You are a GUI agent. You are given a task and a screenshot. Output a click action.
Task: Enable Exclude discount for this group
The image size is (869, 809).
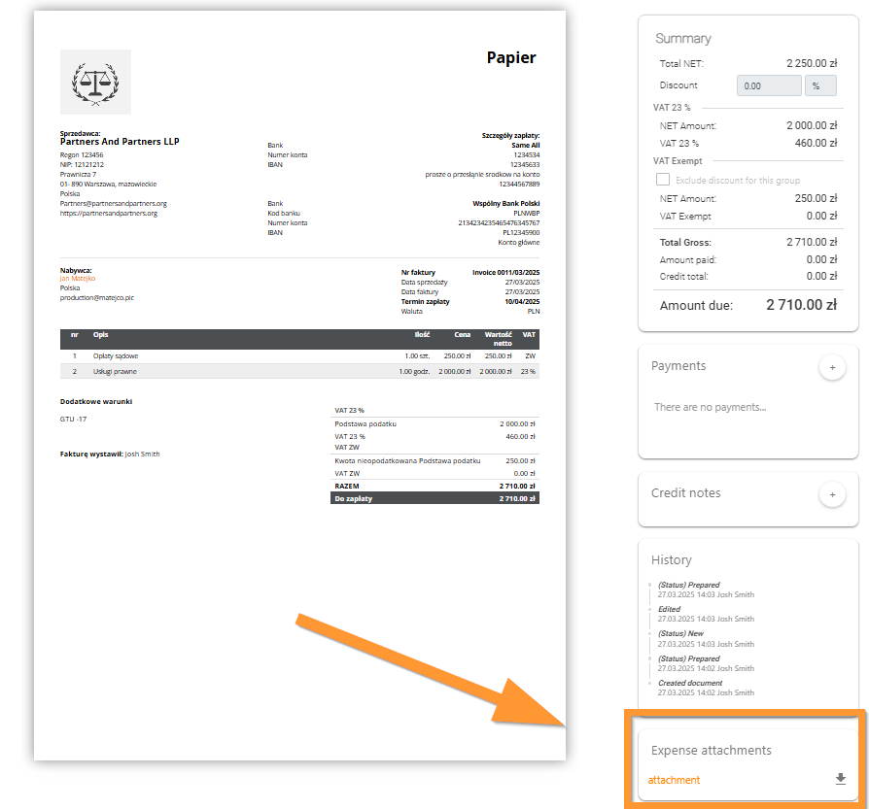tap(663, 180)
